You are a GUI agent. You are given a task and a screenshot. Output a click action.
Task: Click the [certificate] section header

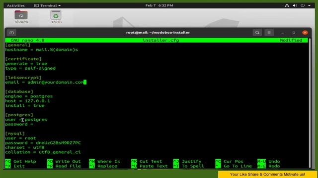tap(23, 59)
